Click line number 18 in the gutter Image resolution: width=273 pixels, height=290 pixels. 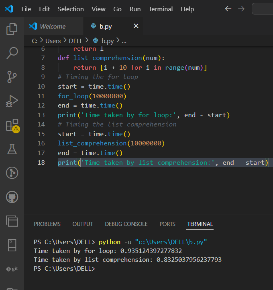coord(41,163)
